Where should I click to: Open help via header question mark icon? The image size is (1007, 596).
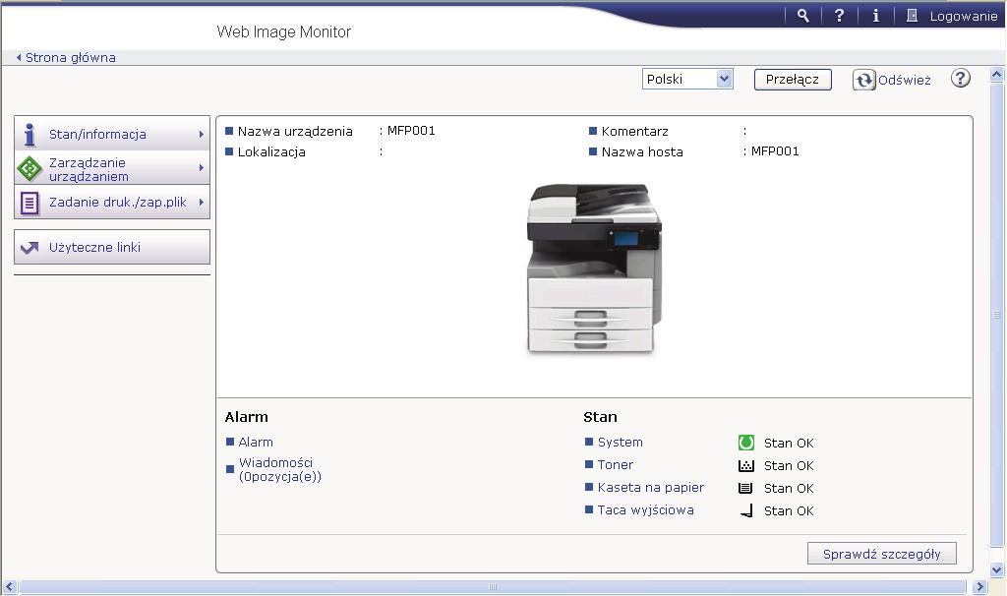click(x=839, y=16)
